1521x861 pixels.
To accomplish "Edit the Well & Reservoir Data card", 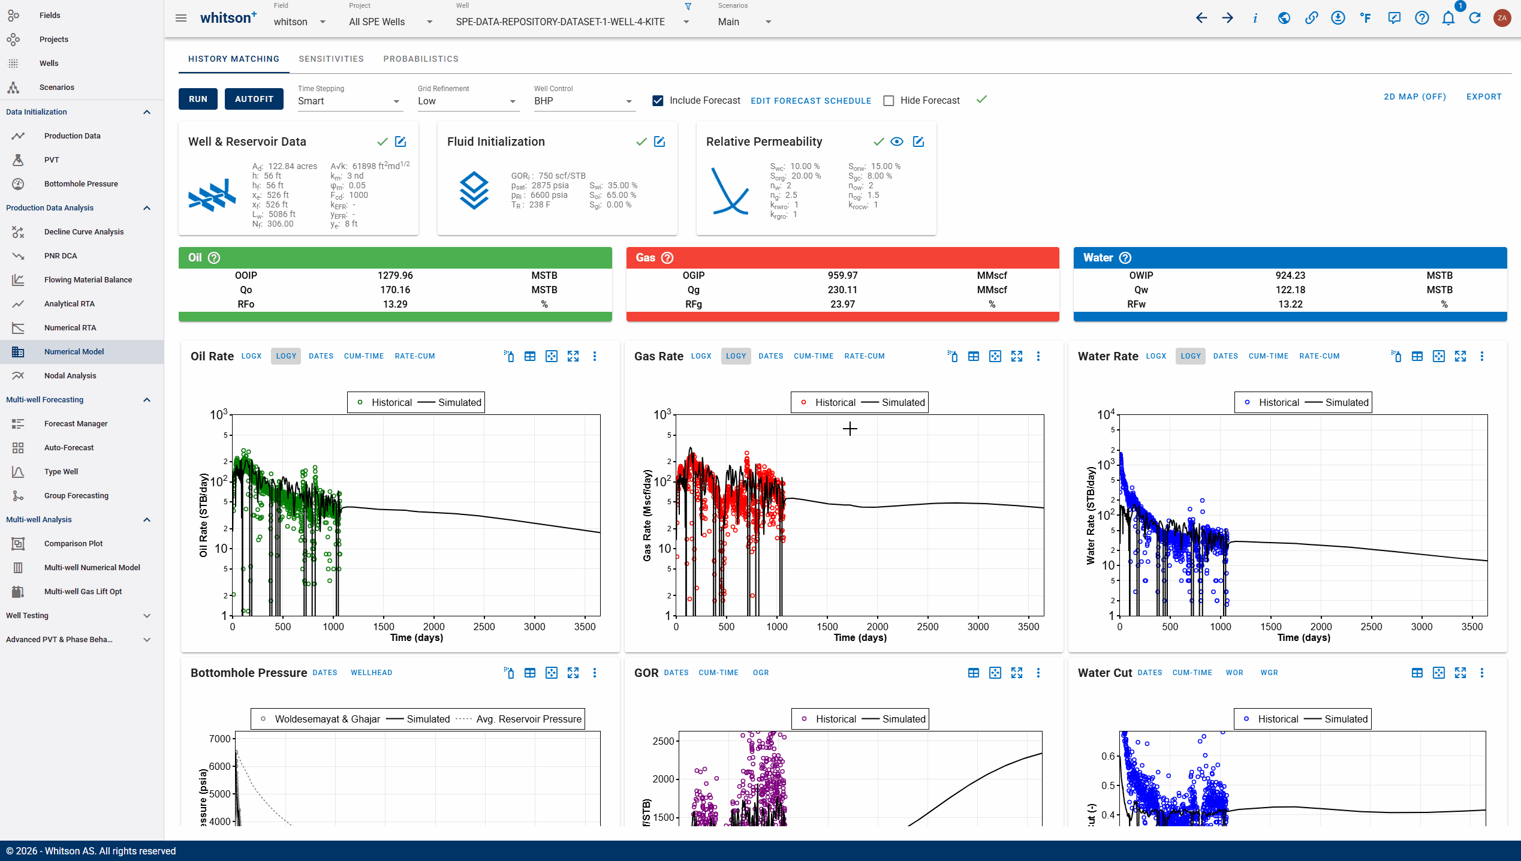I will coord(400,142).
